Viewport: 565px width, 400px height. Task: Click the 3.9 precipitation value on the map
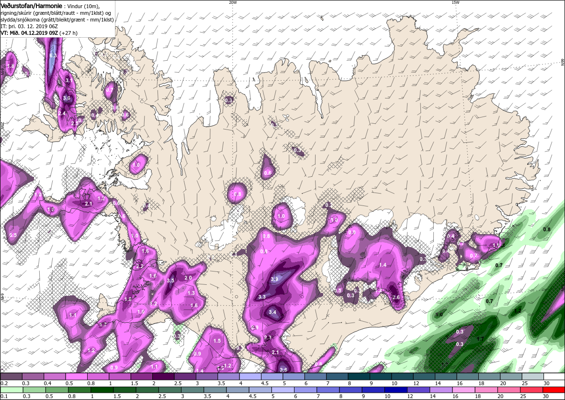point(274,279)
